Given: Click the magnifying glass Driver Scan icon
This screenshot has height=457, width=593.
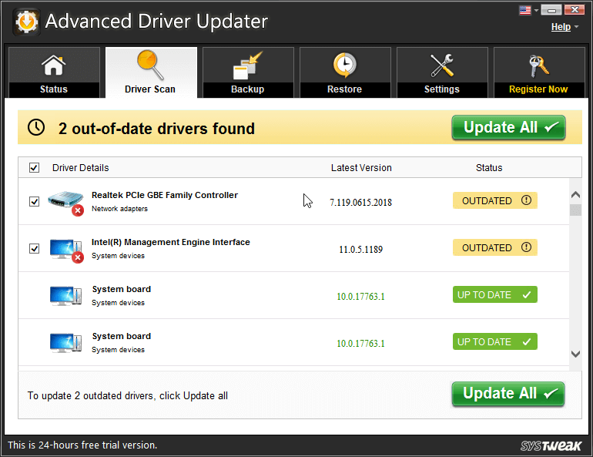Looking at the screenshot, I should coord(150,65).
